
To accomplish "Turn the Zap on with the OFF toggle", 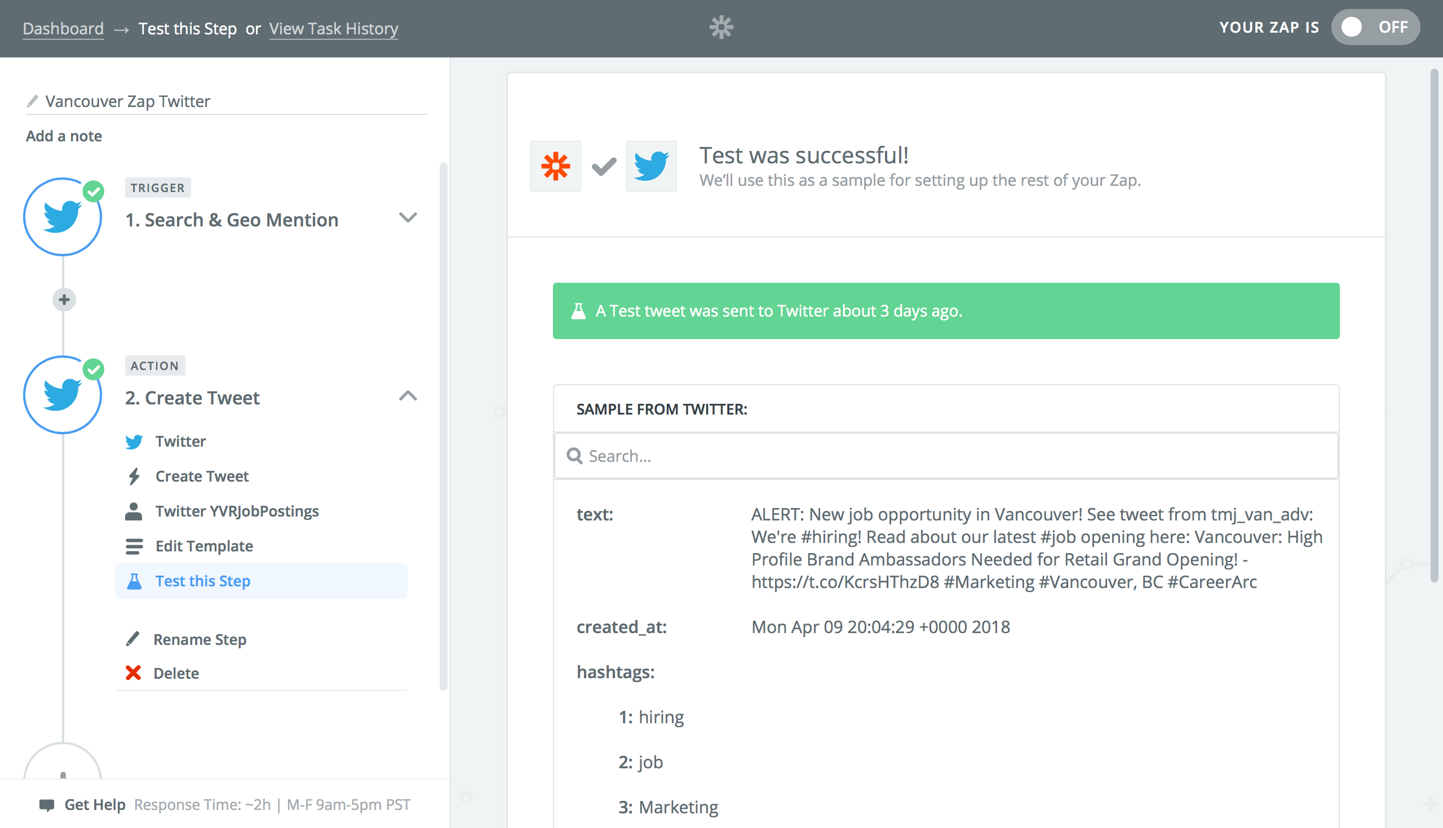I will click(x=1375, y=27).
